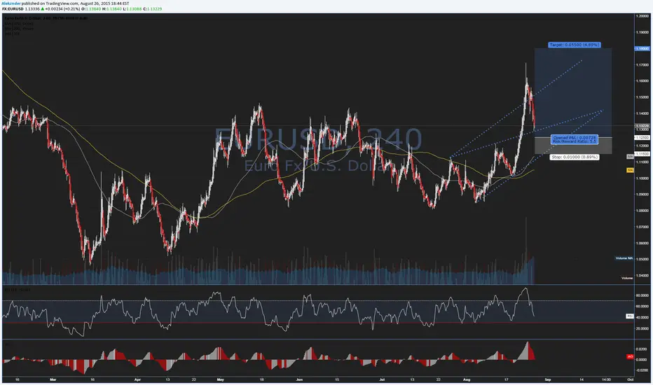Select the 'Target: 0.05500 (4.89%)' label
Screen dimensions: 653x385
[575, 45]
